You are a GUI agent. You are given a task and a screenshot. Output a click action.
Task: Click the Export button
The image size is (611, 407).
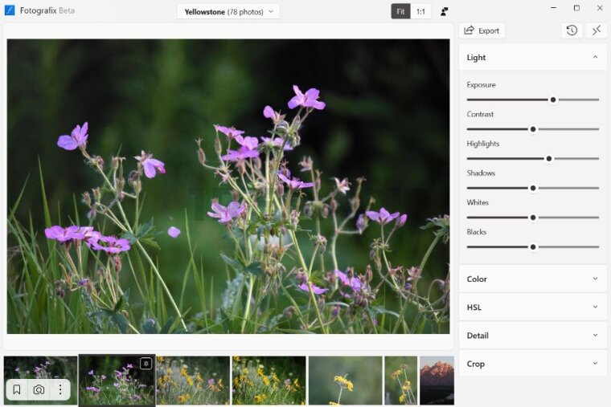tap(482, 31)
